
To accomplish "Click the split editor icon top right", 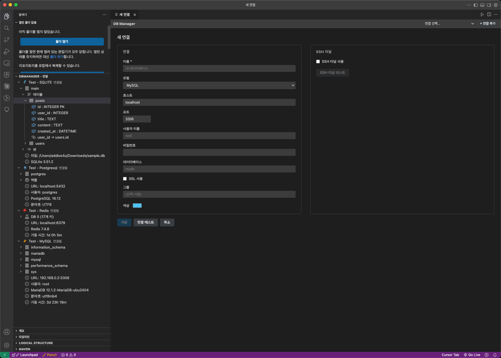I will point(489,14).
